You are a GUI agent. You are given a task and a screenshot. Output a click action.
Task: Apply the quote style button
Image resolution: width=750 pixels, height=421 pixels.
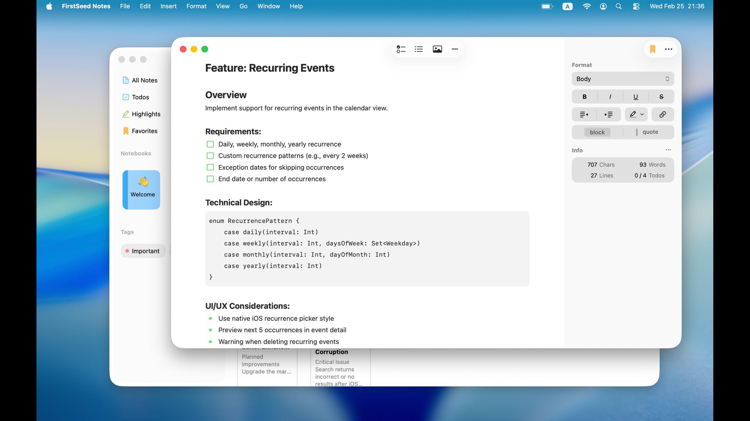[648, 132]
